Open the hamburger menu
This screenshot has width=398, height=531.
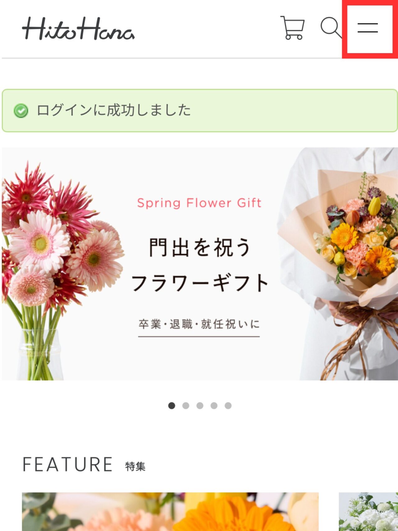point(368,28)
